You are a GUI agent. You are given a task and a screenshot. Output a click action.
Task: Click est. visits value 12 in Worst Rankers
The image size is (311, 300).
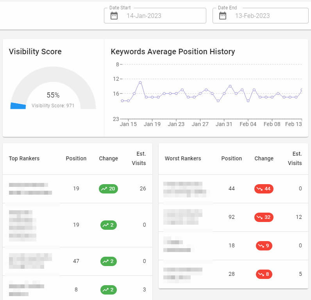point(299,217)
